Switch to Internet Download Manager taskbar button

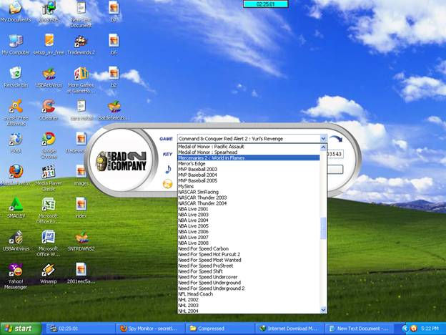[289, 329]
